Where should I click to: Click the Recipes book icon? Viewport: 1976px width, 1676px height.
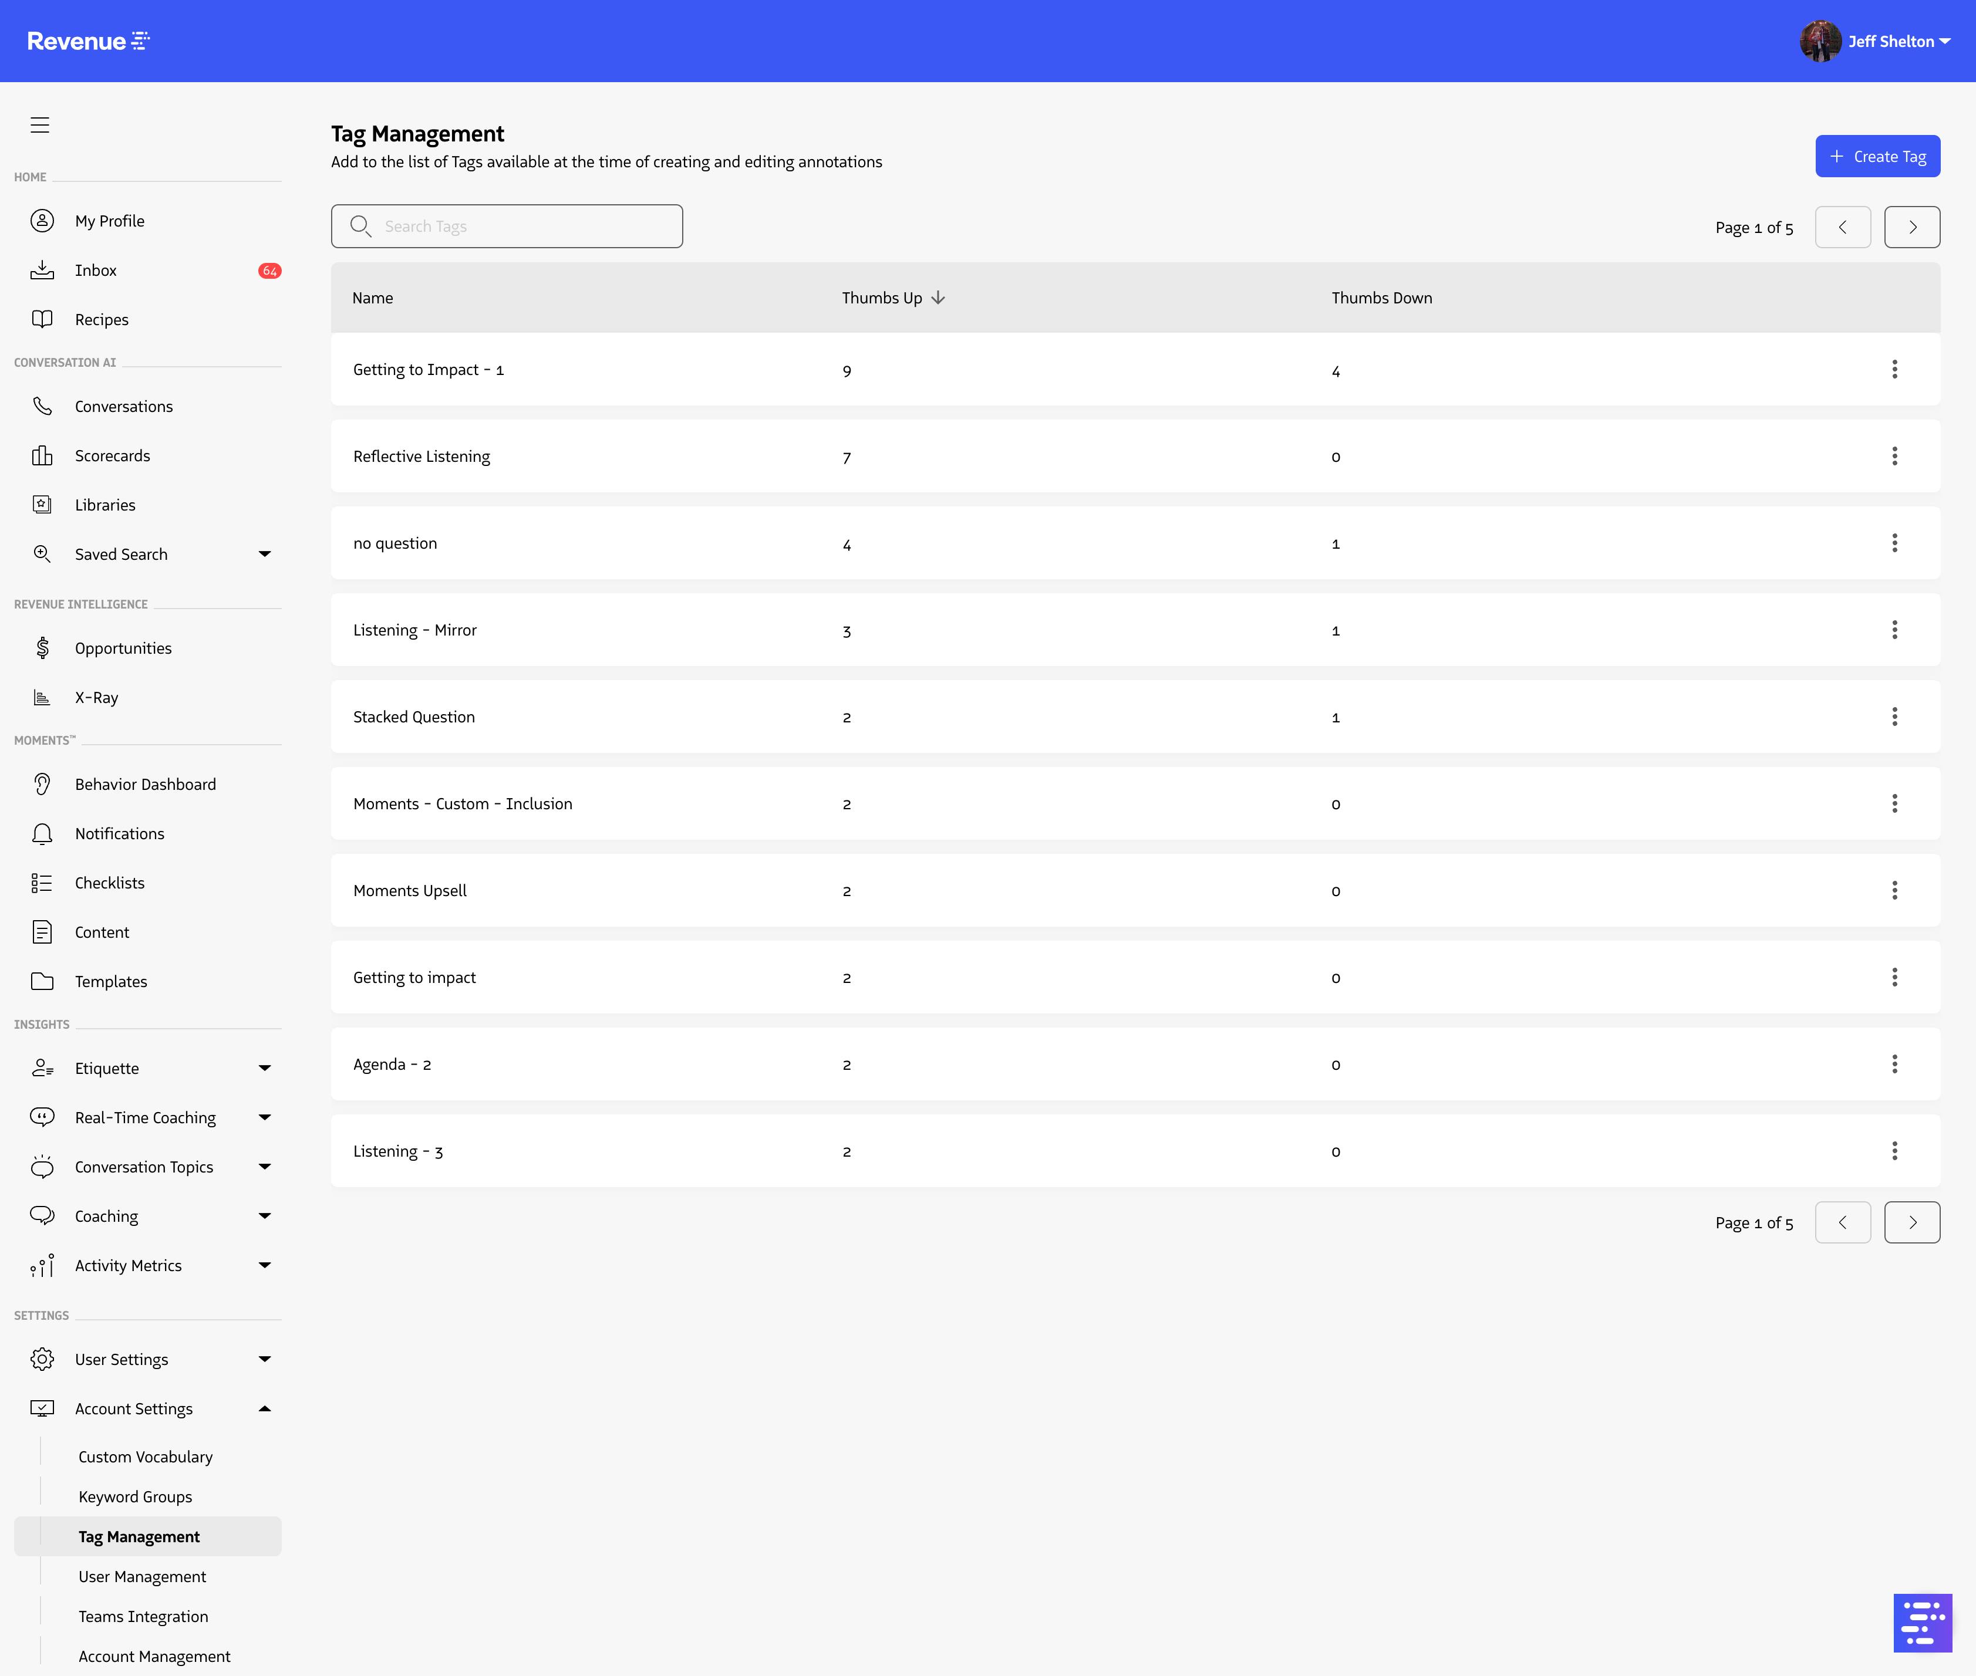tap(42, 319)
